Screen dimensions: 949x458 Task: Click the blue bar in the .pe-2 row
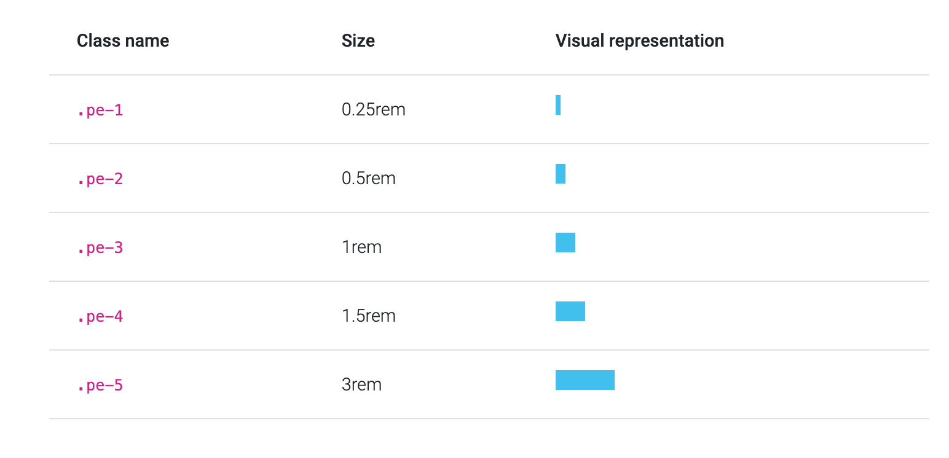(561, 174)
